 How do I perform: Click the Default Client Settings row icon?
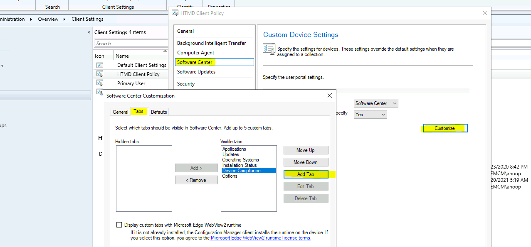99,65
